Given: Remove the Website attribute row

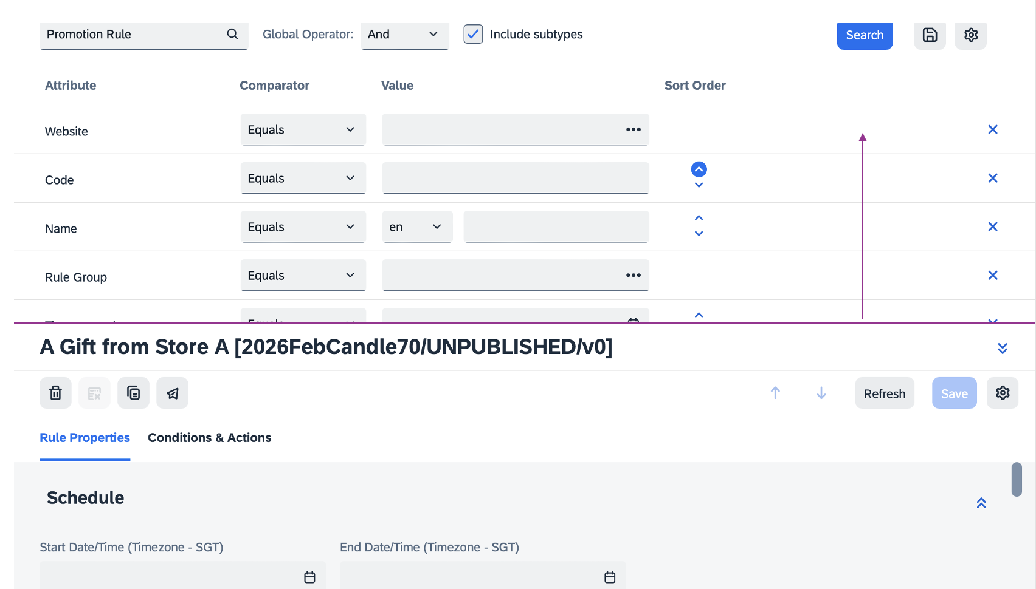Looking at the screenshot, I should pos(992,130).
